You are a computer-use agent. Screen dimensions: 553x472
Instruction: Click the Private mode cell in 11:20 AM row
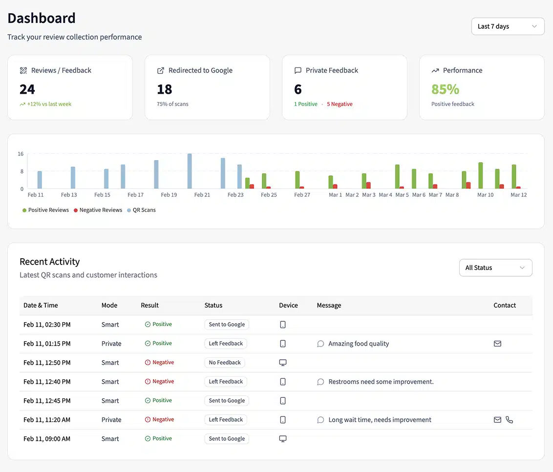coord(111,420)
